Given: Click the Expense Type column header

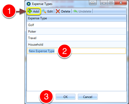Looking at the screenshot, I should pos(76,18).
